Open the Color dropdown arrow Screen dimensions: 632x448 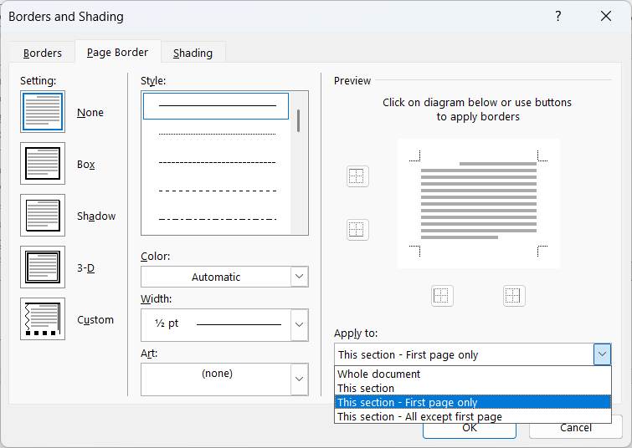299,277
